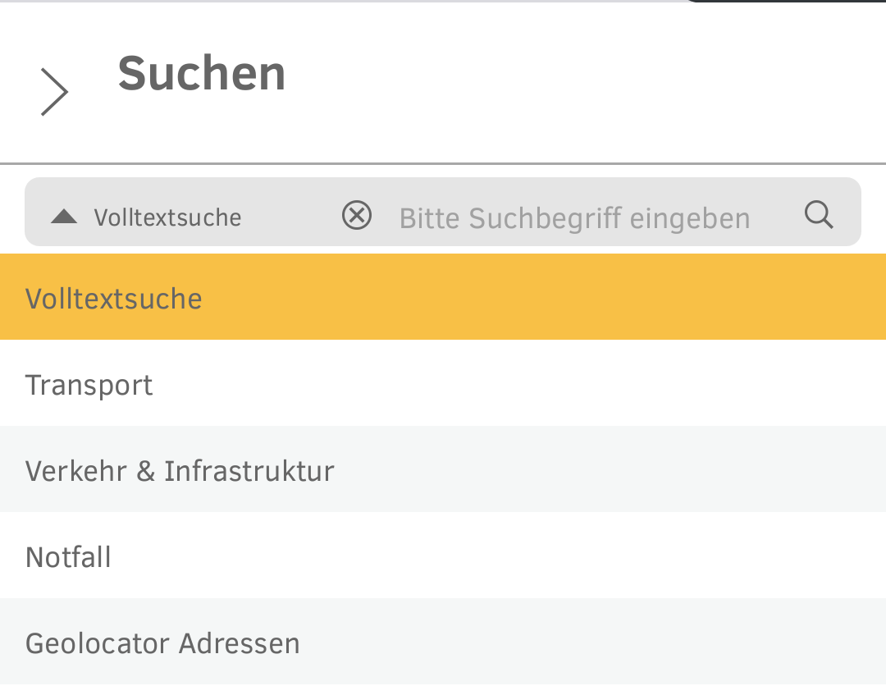Click the magnifier icon to start search

click(x=818, y=215)
